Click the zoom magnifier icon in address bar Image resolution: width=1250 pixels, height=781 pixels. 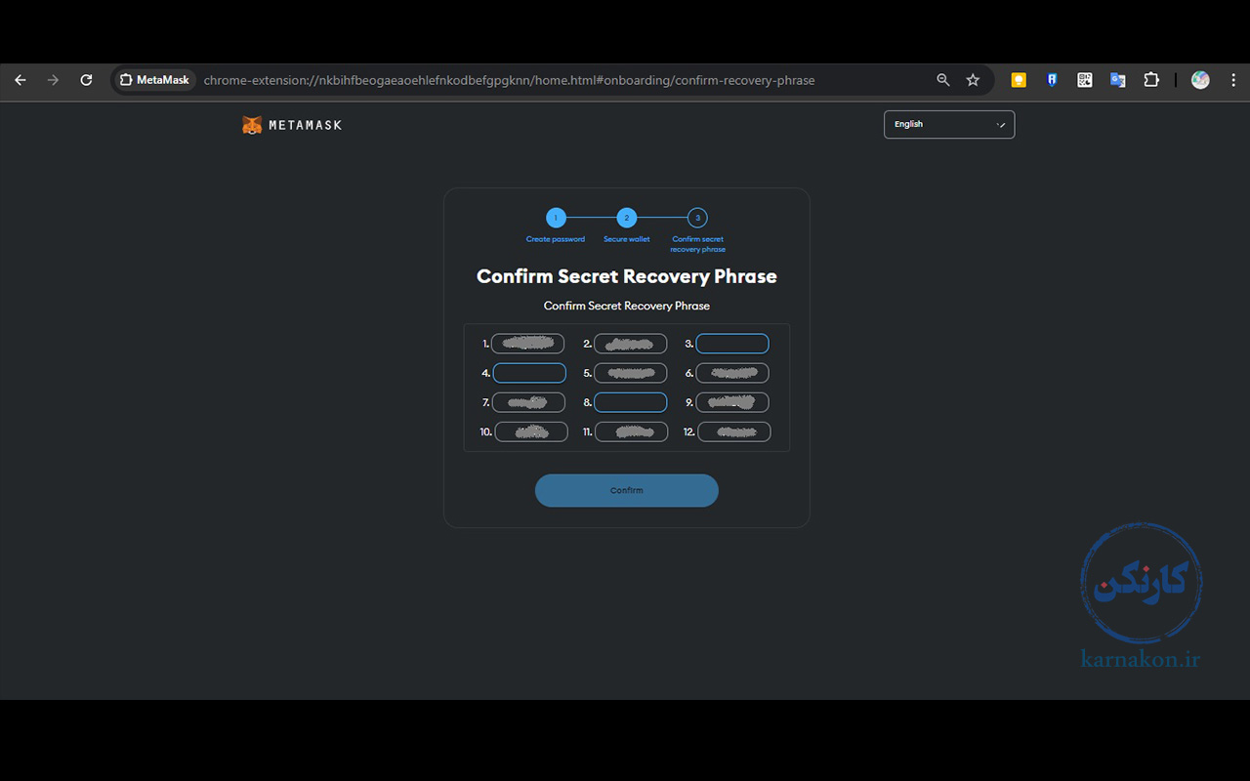(942, 80)
